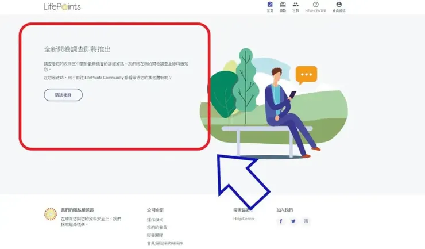The image size is (425, 249).
Task: Open the 經營團隊 footer link
Action: pyautogui.click(x=155, y=235)
